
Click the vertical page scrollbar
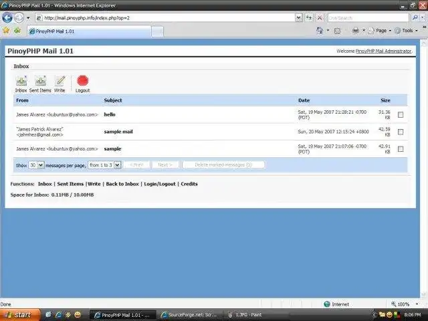click(x=423, y=168)
